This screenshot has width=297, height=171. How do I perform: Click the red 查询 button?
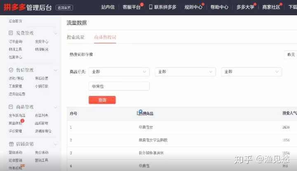(102, 100)
